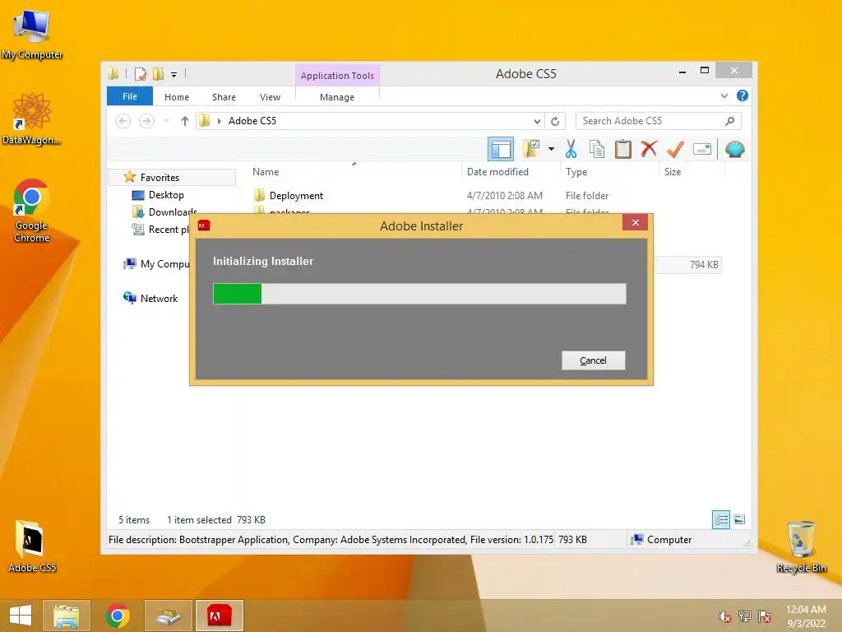This screenshot has height=632, width=842.
Task: Click the Search Adobe CS5 field
Action: (x=659, y=121)
